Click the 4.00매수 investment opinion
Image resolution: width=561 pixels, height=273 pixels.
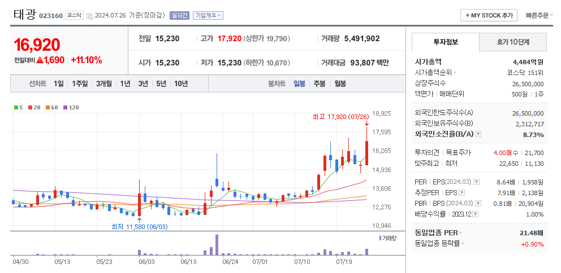(506, 153)
